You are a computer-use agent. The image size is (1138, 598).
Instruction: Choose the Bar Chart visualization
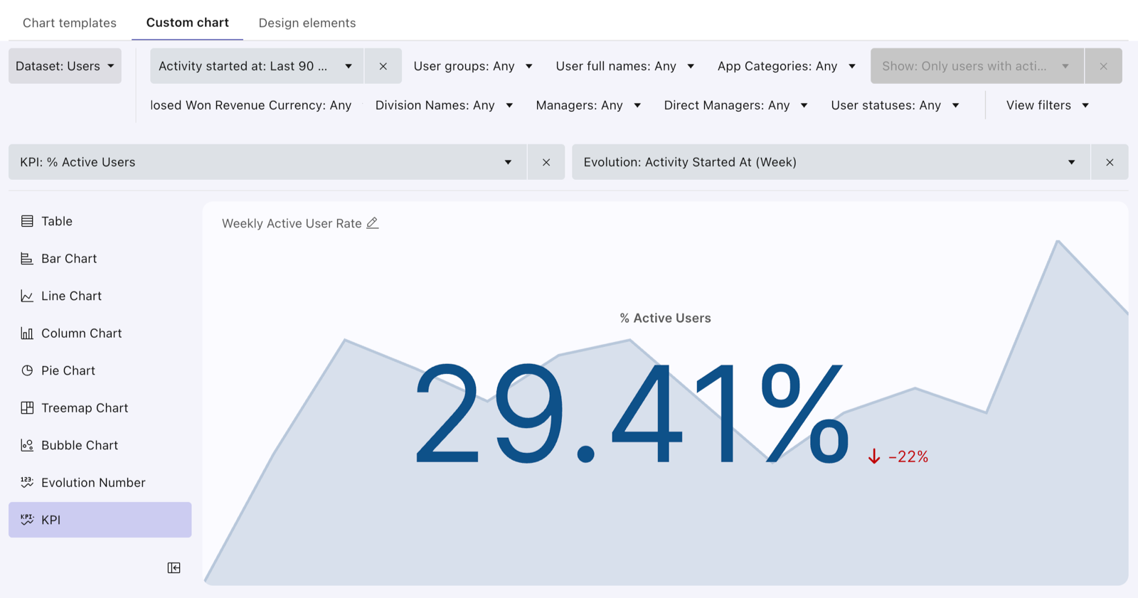pyautogui.click(x=100, y=259)
